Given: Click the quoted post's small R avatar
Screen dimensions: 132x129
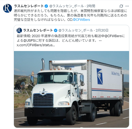Looking at the screenshot, I should click(19, 30).
